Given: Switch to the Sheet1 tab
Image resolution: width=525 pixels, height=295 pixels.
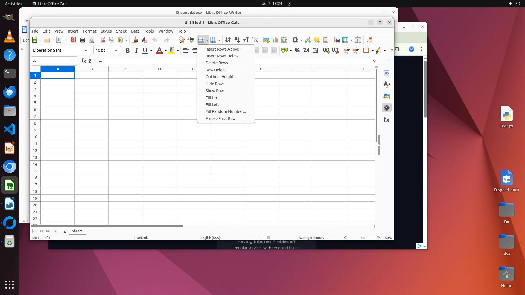Looking at the screenshot, I should (x=77, y=231).
